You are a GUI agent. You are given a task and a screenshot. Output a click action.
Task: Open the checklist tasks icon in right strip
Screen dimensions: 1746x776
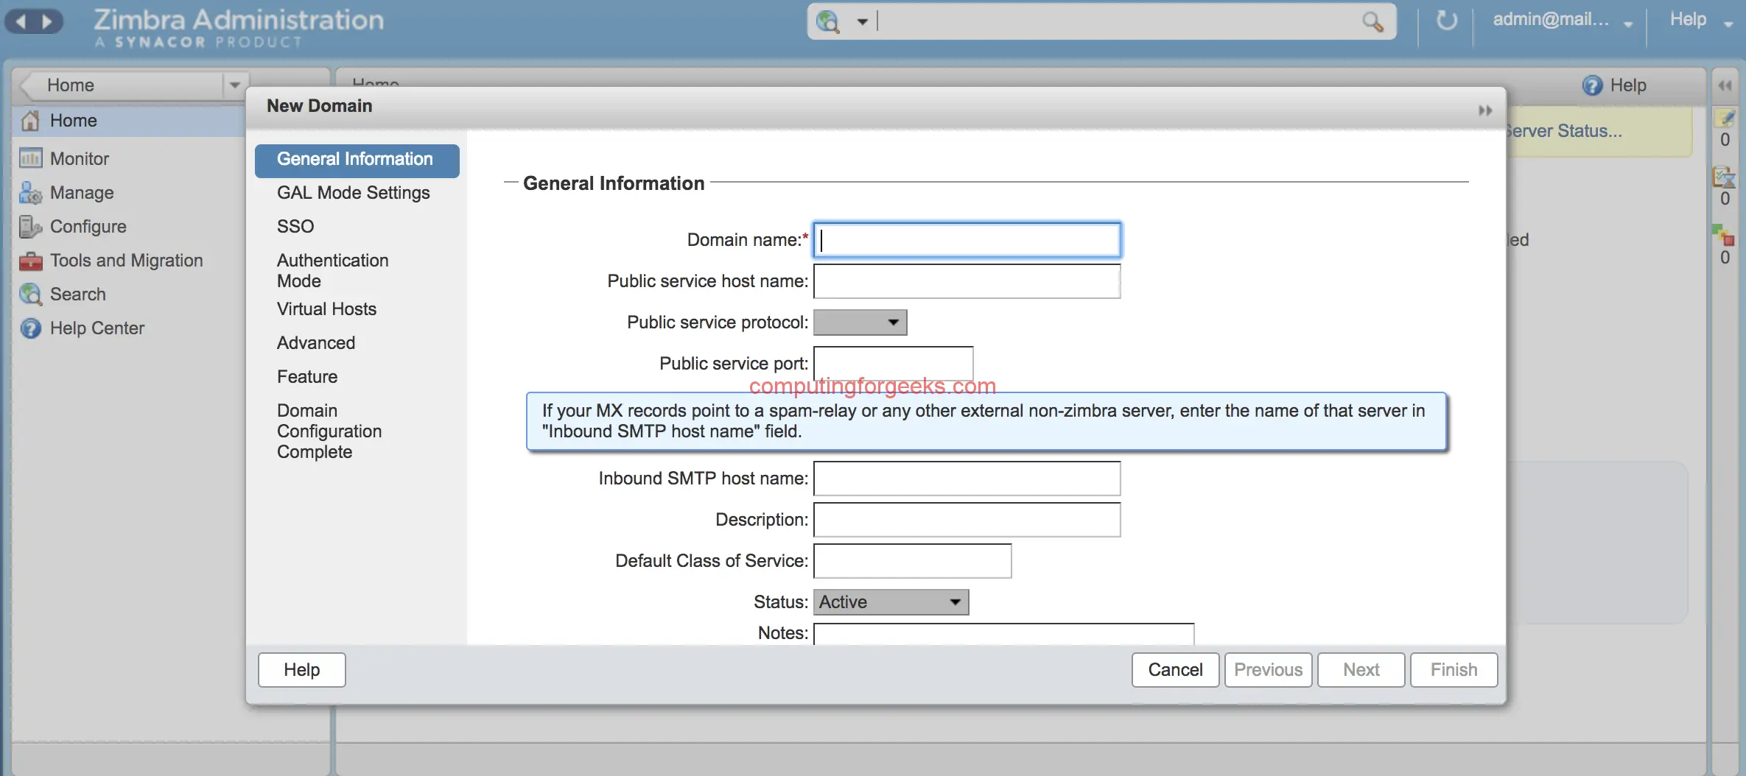click(x=1724, y=177)
